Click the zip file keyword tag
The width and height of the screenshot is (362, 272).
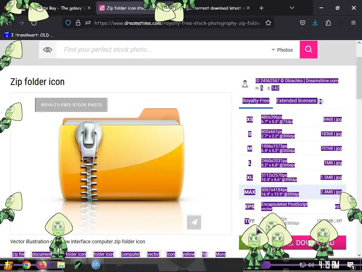(x=18, y=254)
